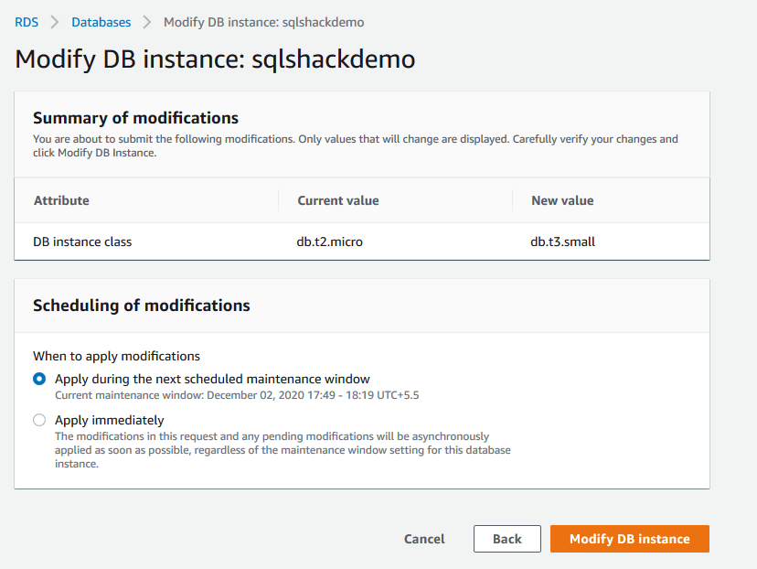The height and width of the screenshot is (569, 757).
Task: Click the Scheduling of modifications heading
Action: [141, 306]
